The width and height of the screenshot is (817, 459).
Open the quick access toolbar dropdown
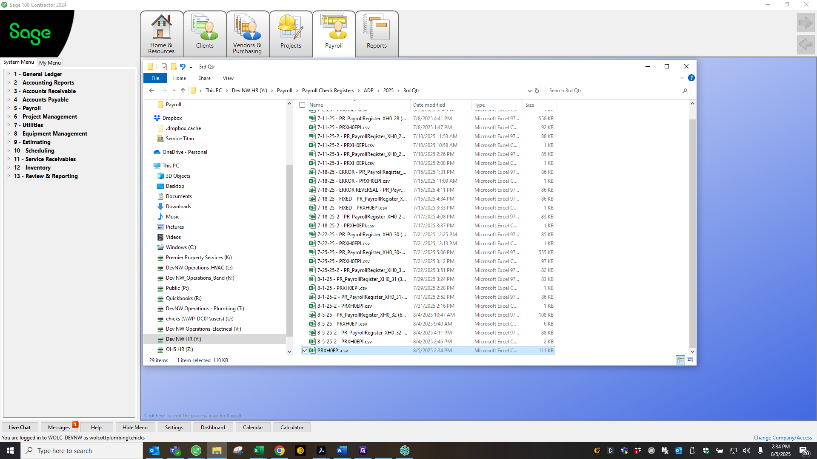point(191,67)
